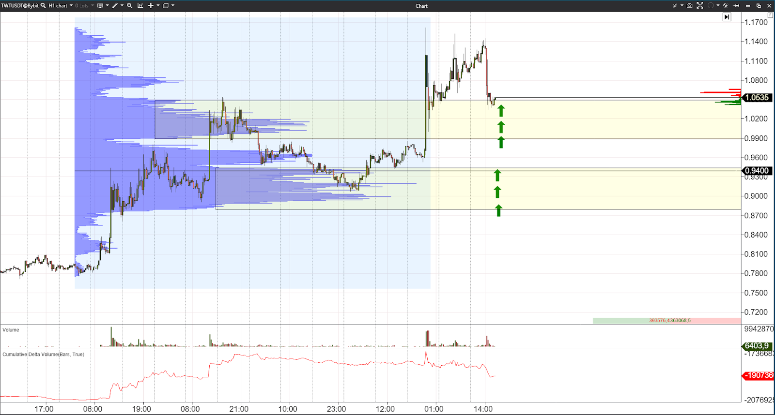Click the chart template monitor icon

pyautogui.click(x=100, y=6)
